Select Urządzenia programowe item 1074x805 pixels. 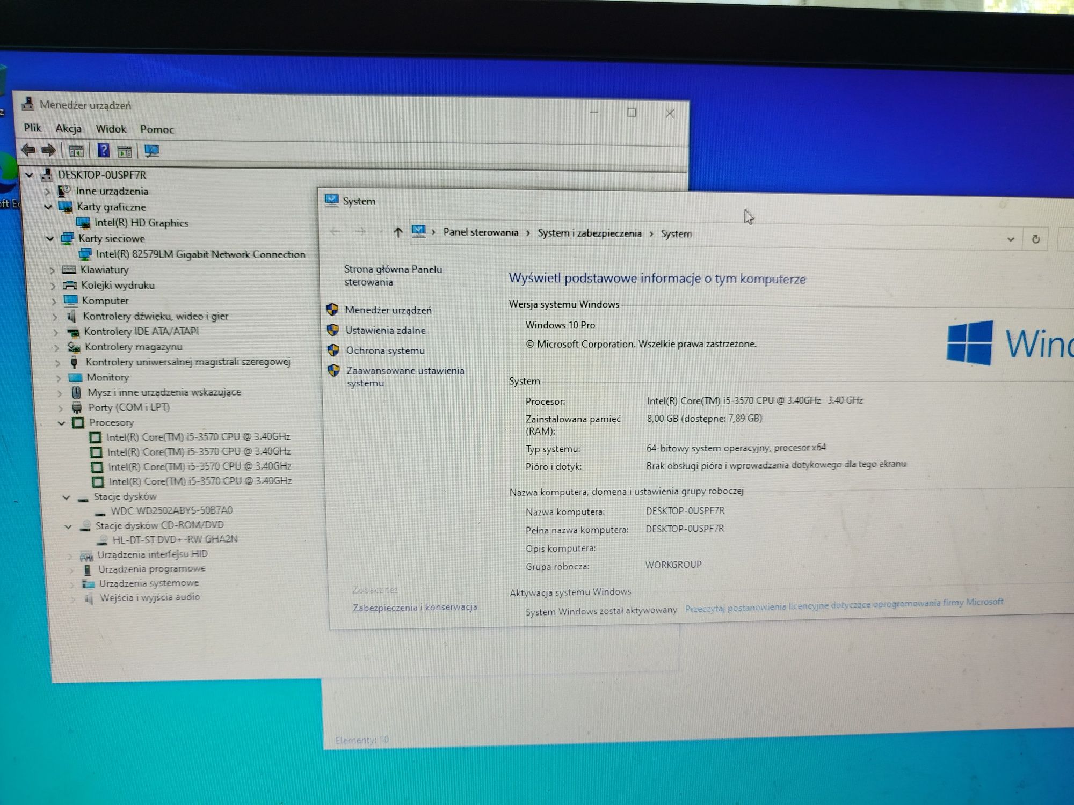point(152,569)
